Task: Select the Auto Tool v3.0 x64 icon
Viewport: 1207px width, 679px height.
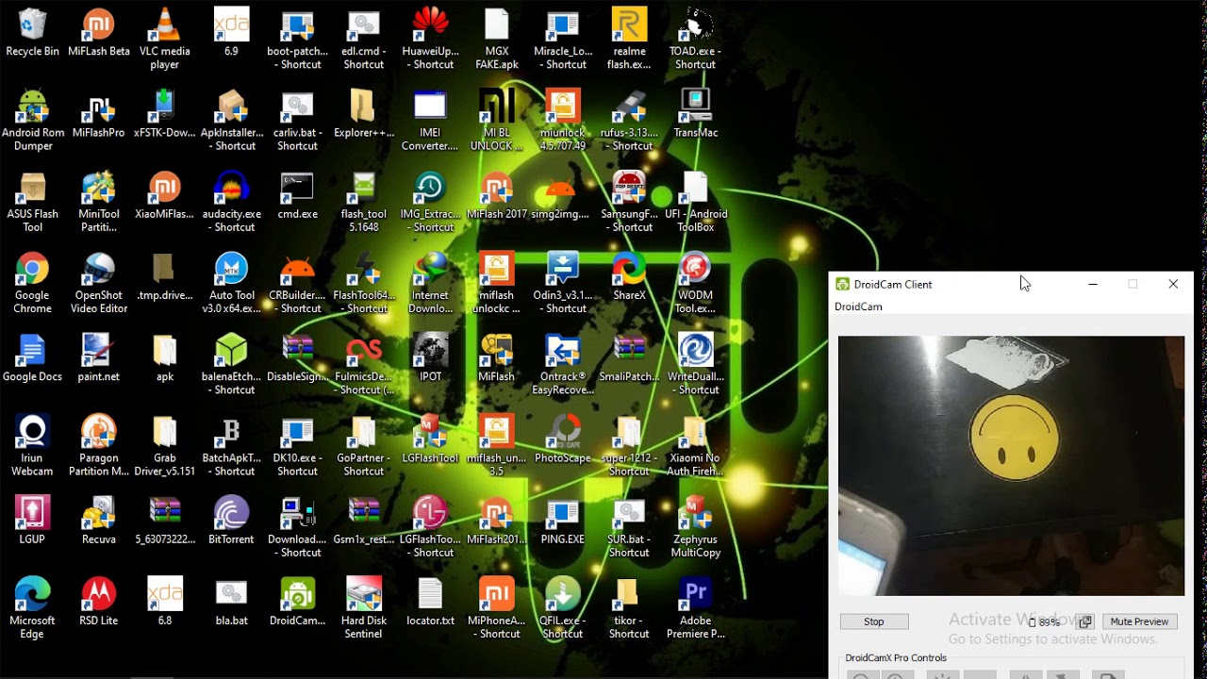Action: pyautogui.click(x=231, y=283)
